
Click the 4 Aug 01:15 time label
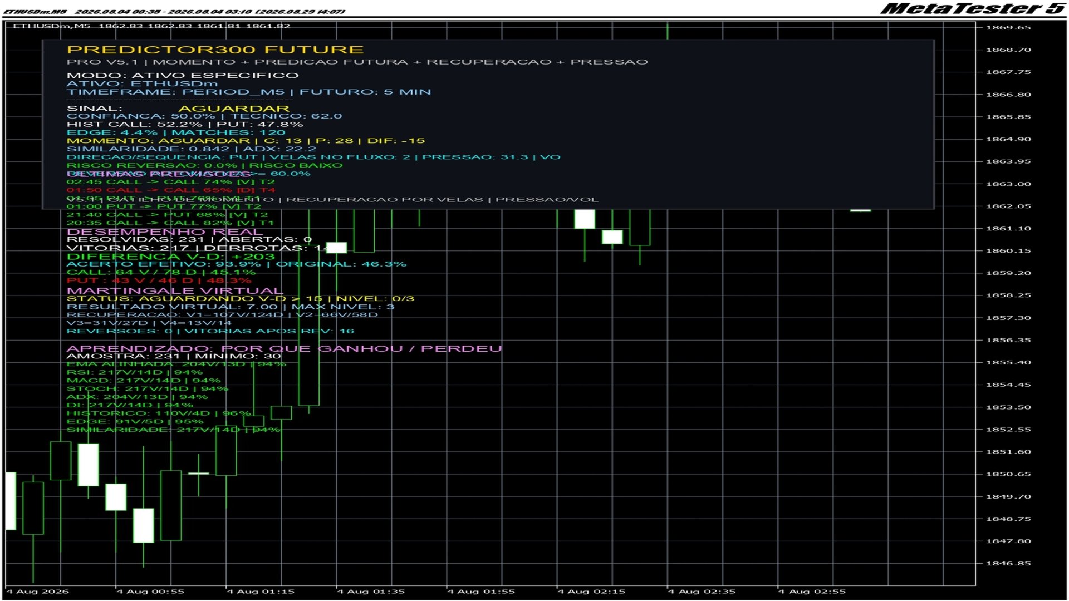pyautogui.click(x=260, y=592)
